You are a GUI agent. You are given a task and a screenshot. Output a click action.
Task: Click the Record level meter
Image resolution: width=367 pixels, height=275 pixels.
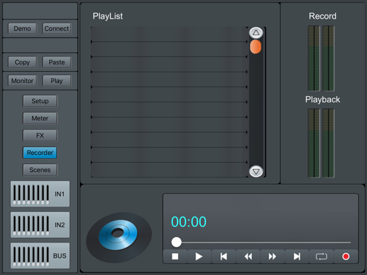321,58
